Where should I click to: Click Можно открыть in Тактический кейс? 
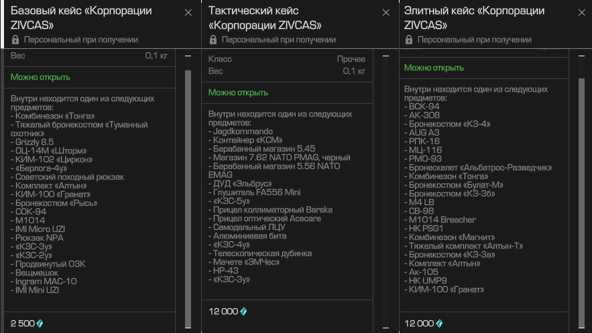click(x=238, y=92)
